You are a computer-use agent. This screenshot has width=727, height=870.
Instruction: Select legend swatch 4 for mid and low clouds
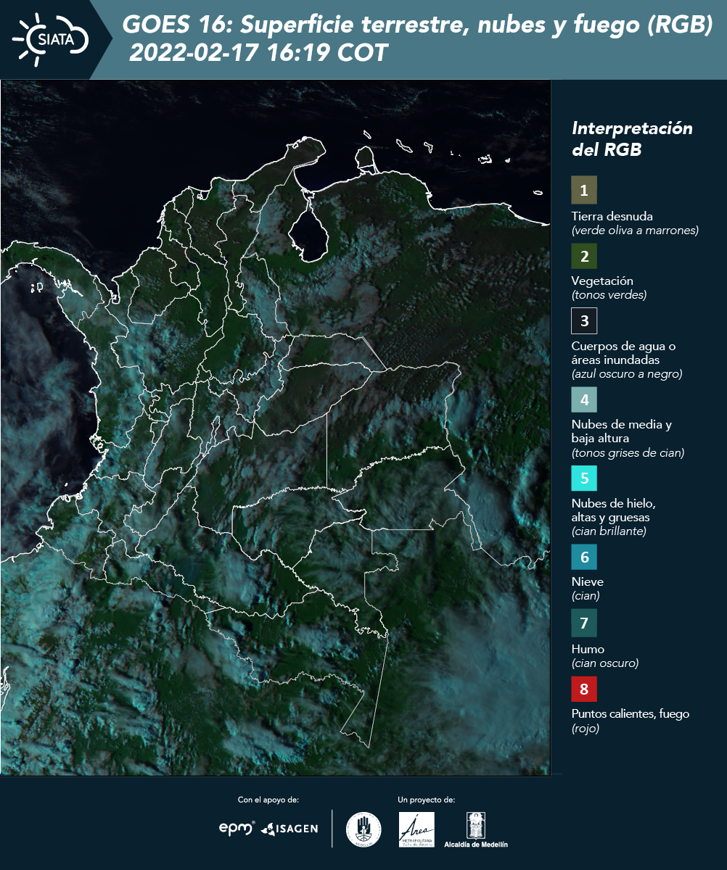tap(584, 399)
